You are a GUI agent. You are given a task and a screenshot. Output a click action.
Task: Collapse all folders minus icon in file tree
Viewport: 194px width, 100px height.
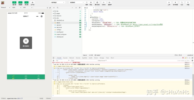click(x=72, y=8)
